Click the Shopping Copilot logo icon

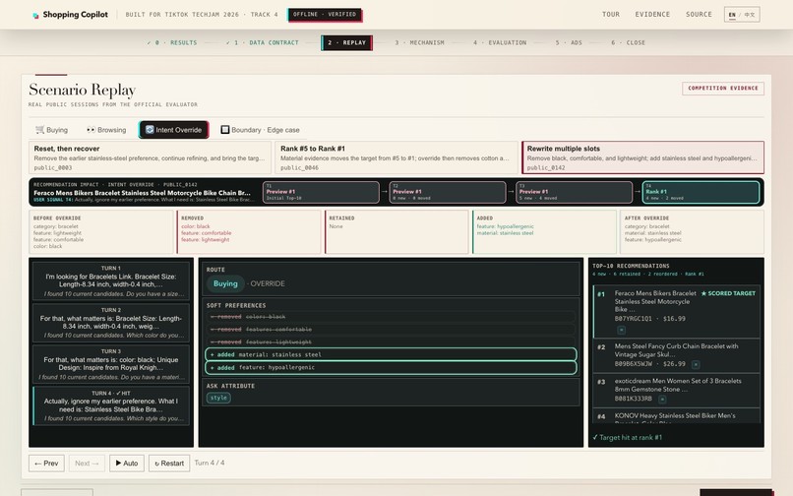[x=35, y=15]
